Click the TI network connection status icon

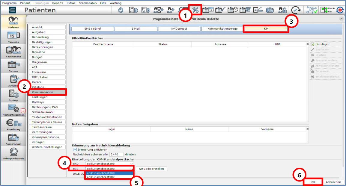[312, 10]
